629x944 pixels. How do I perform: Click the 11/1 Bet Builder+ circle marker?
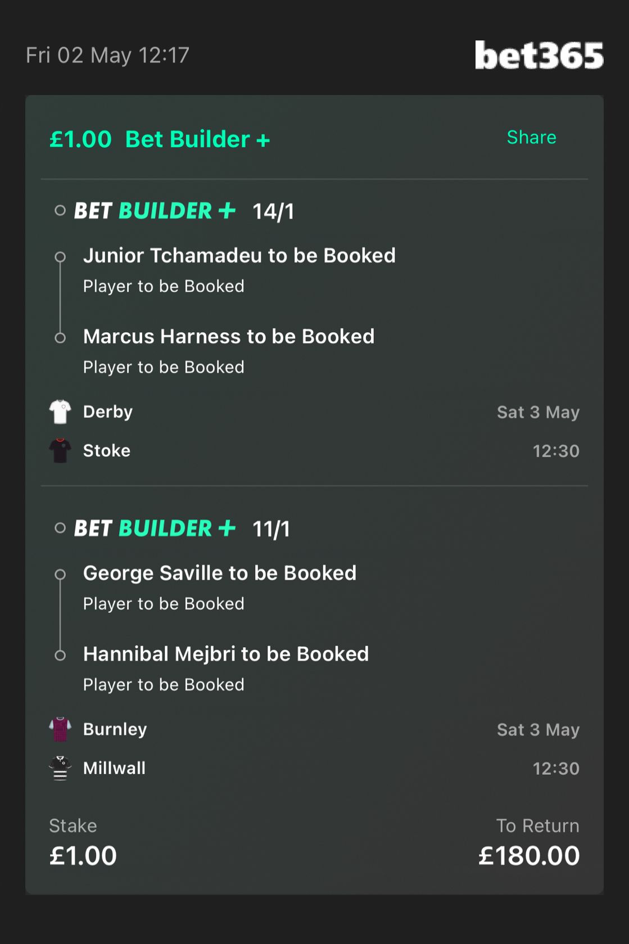tap(60, 528)
